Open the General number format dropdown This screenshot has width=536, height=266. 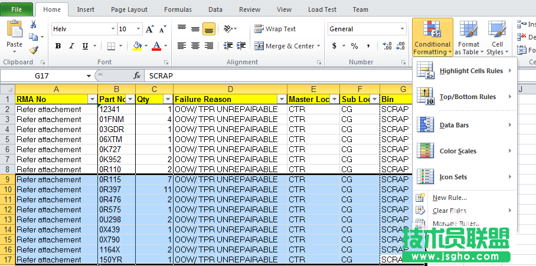tap(403, 29)
